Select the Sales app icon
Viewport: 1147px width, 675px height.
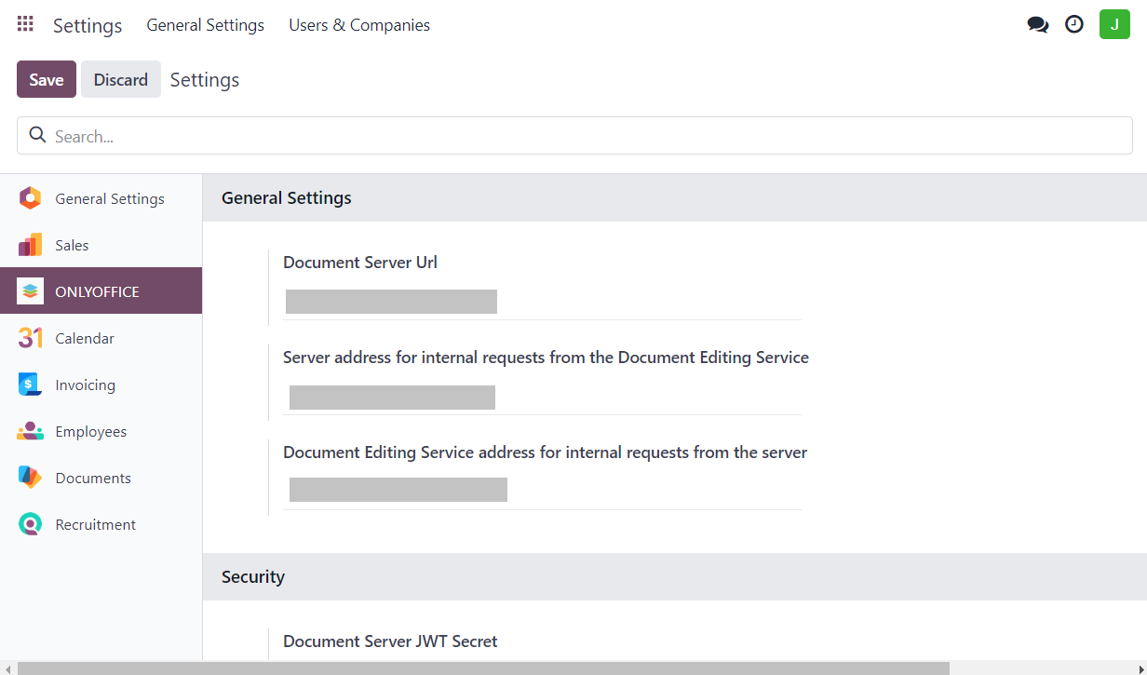tap(30, 245)
